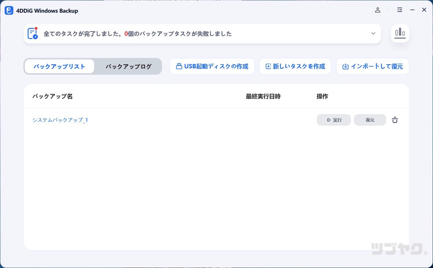
Task: Open システムバックアップ_1 backup details
Action: (60, 120)
